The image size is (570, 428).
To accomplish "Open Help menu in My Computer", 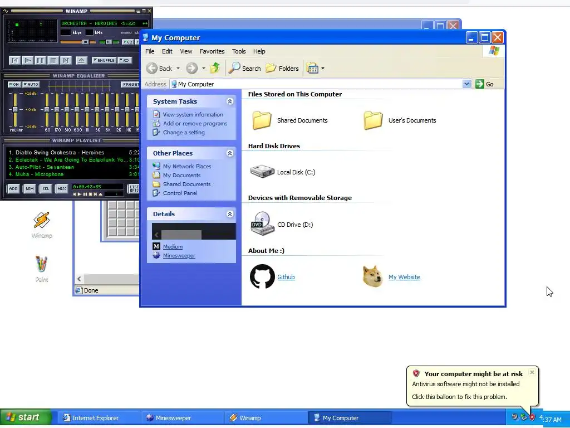I will click(x=259, y=51).
